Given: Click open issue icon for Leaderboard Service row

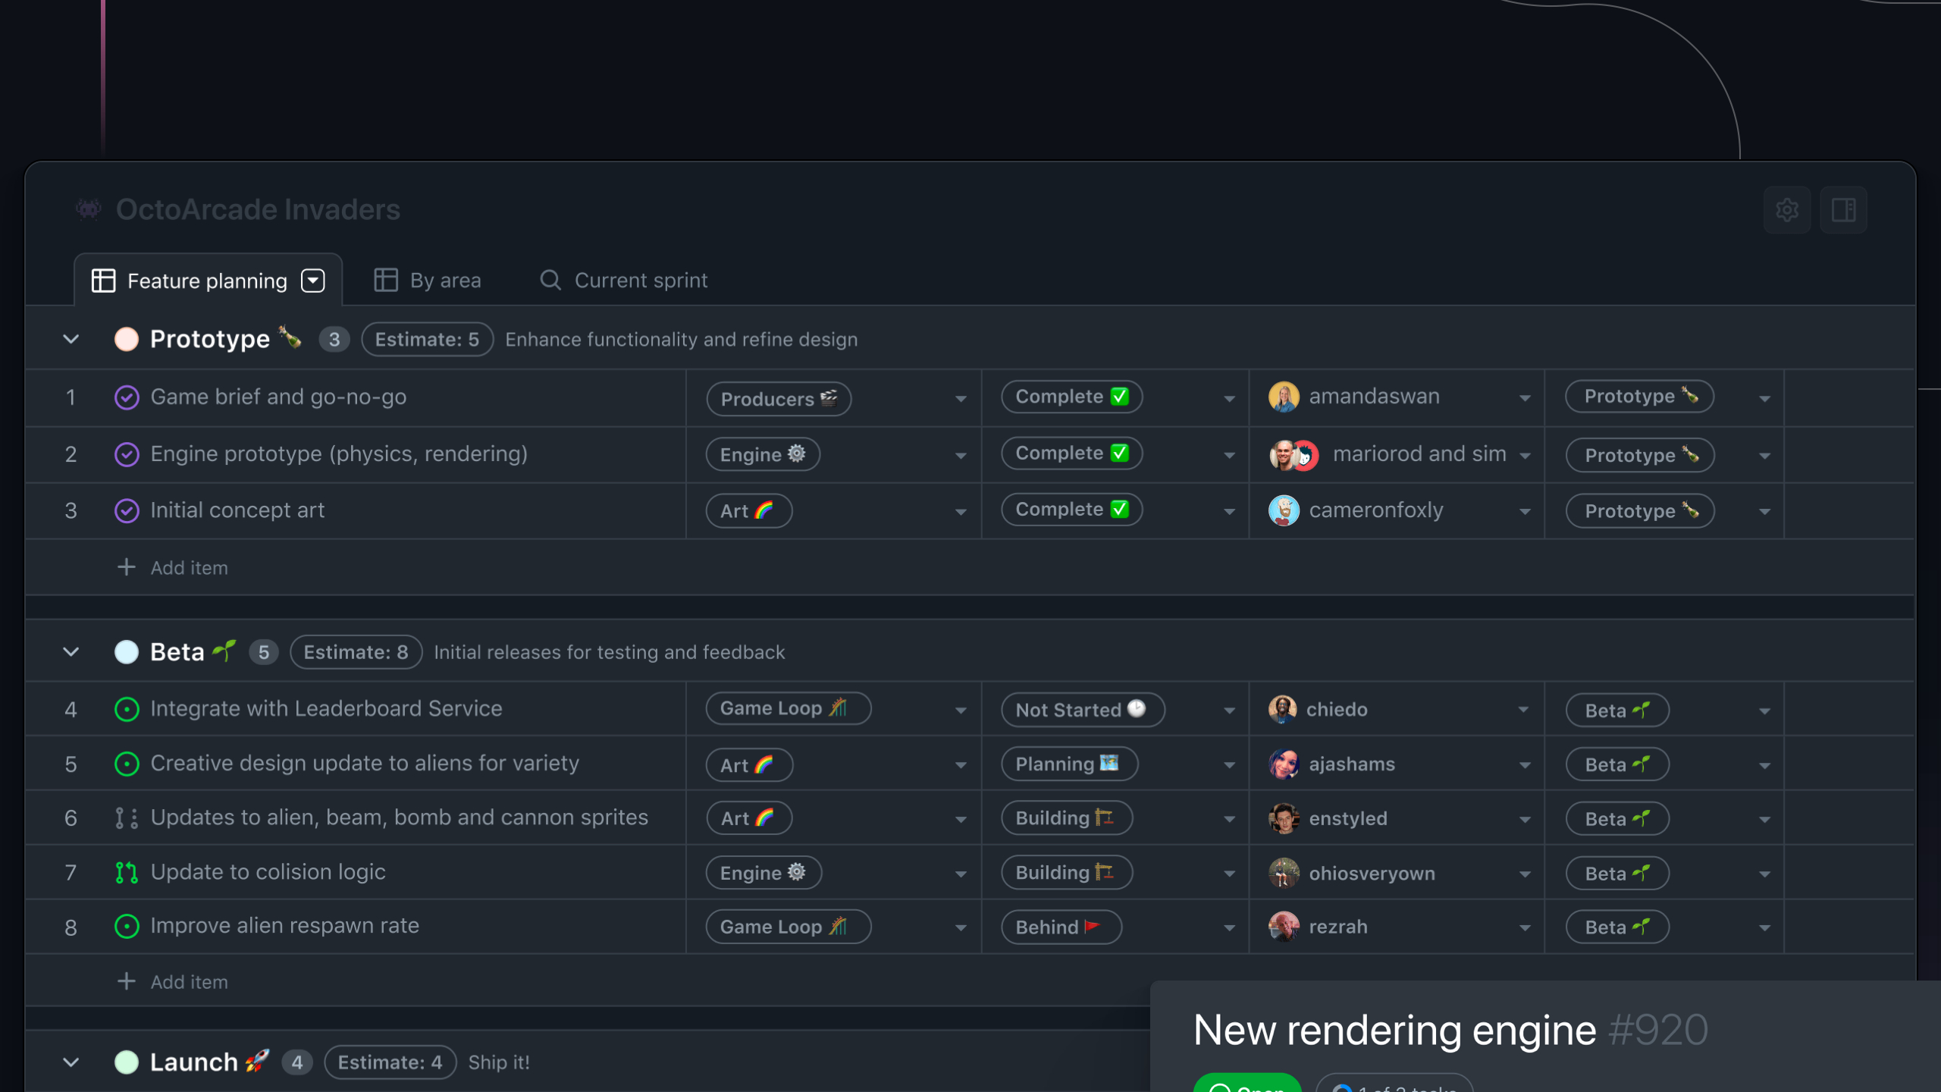Looking at the screenshot, I should coord(127,709).
